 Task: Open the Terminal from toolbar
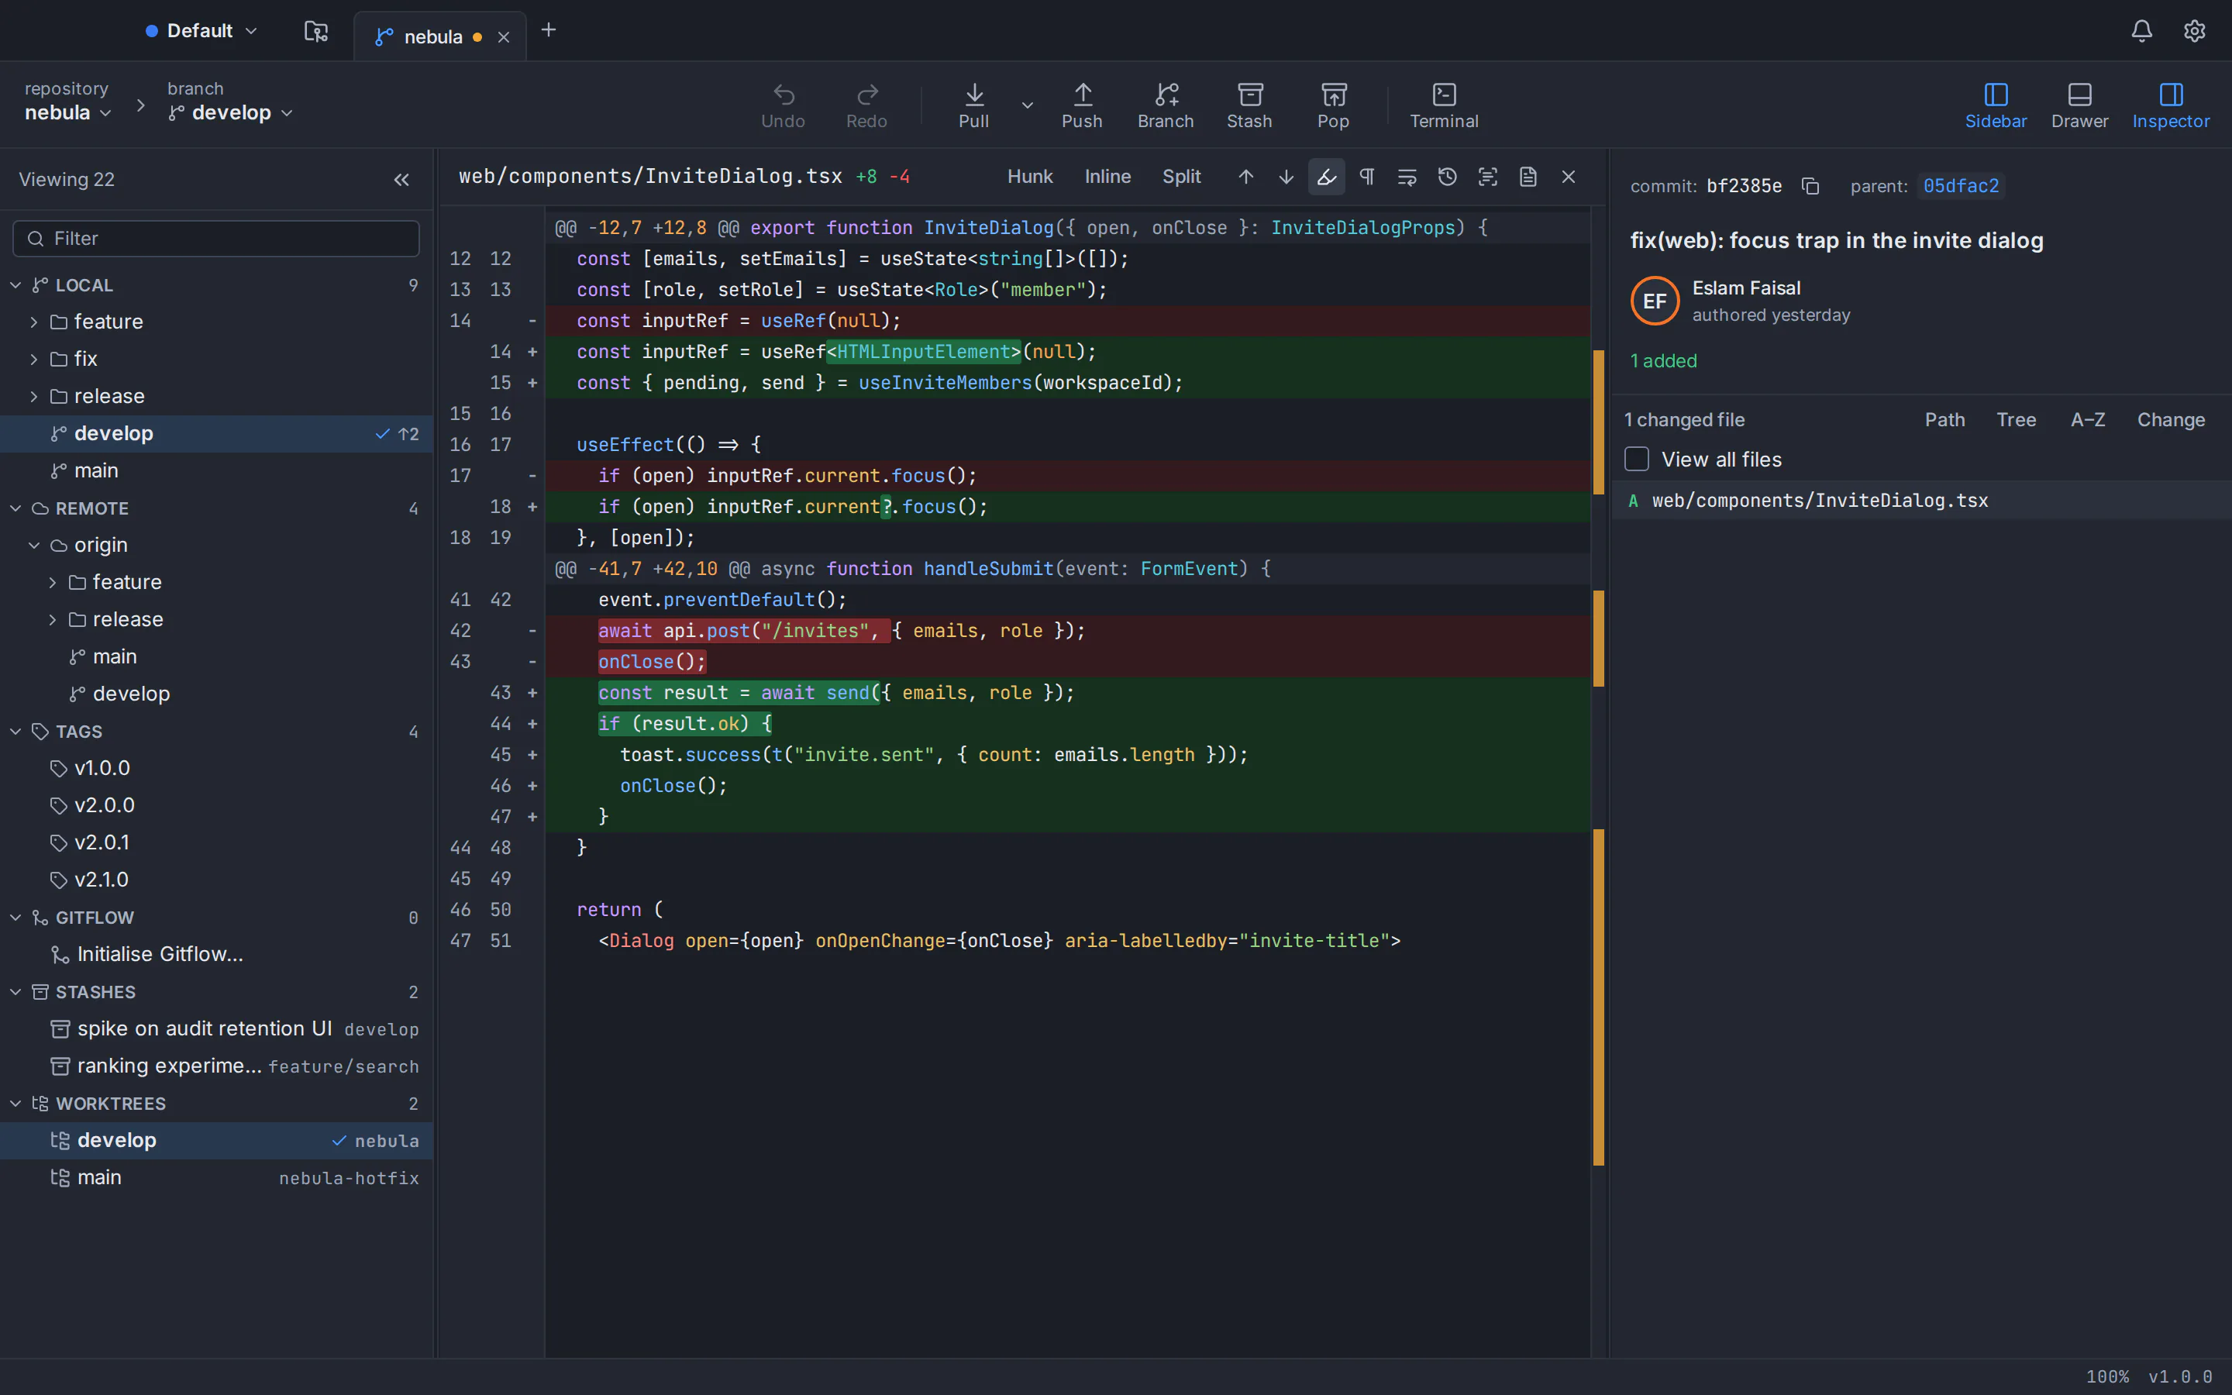(x=1443, y=106)
